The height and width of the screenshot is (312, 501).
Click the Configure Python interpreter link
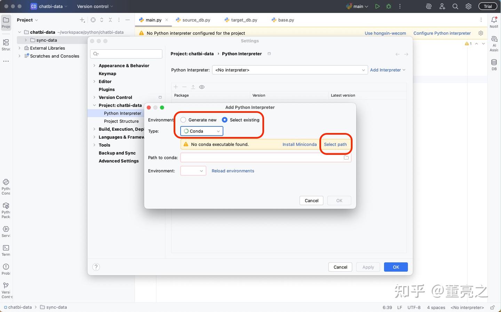(442, 33)
